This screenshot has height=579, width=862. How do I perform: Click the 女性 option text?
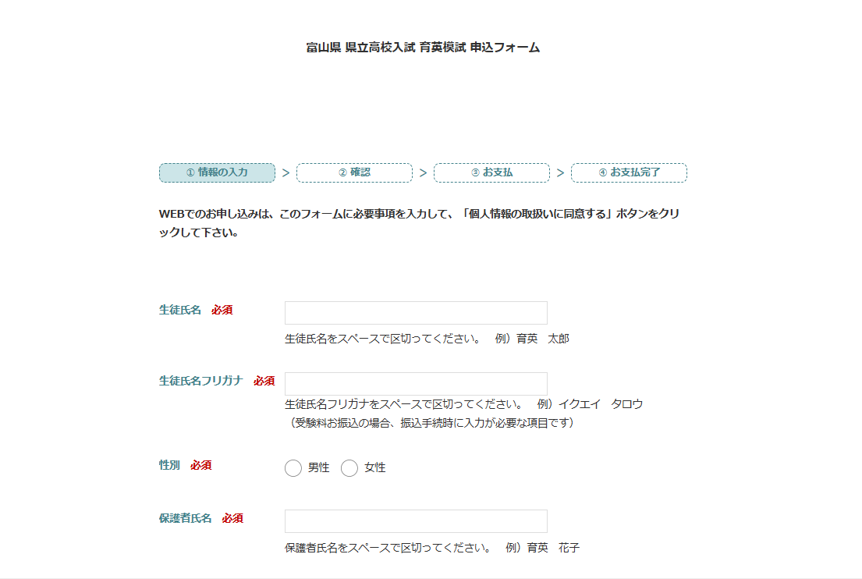[375, 468]
